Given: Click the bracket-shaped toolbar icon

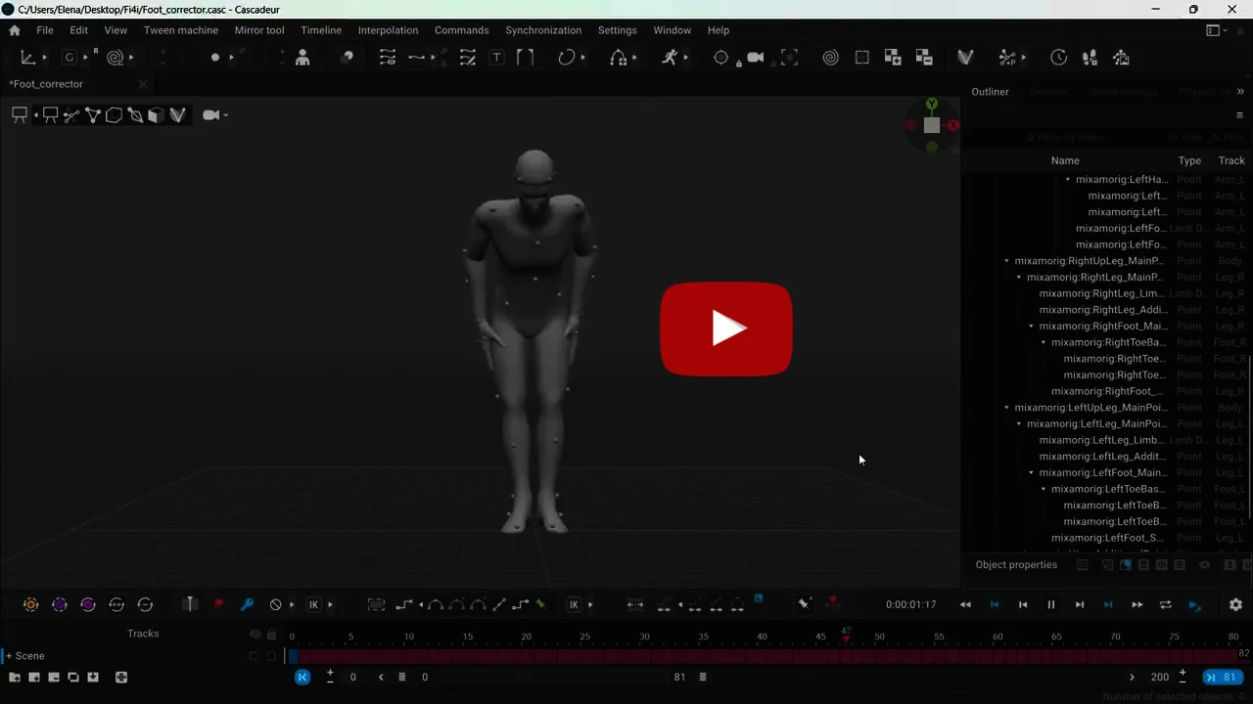Looking at the screenshot, I should point(526,58).
